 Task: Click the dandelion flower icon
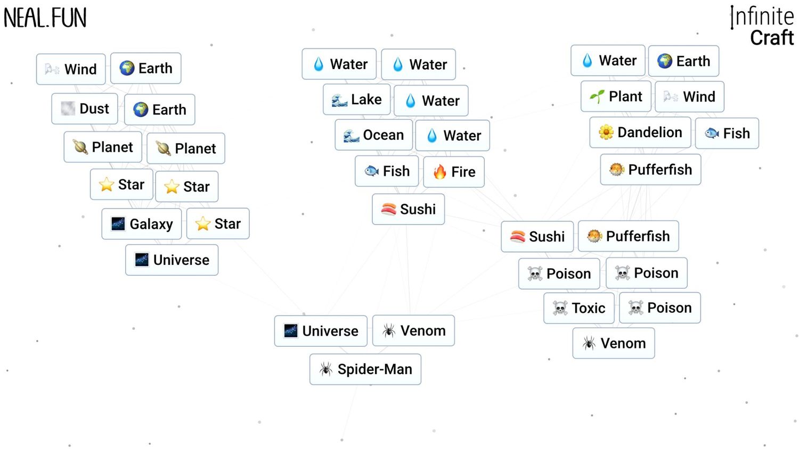click(x=606, y=132)
